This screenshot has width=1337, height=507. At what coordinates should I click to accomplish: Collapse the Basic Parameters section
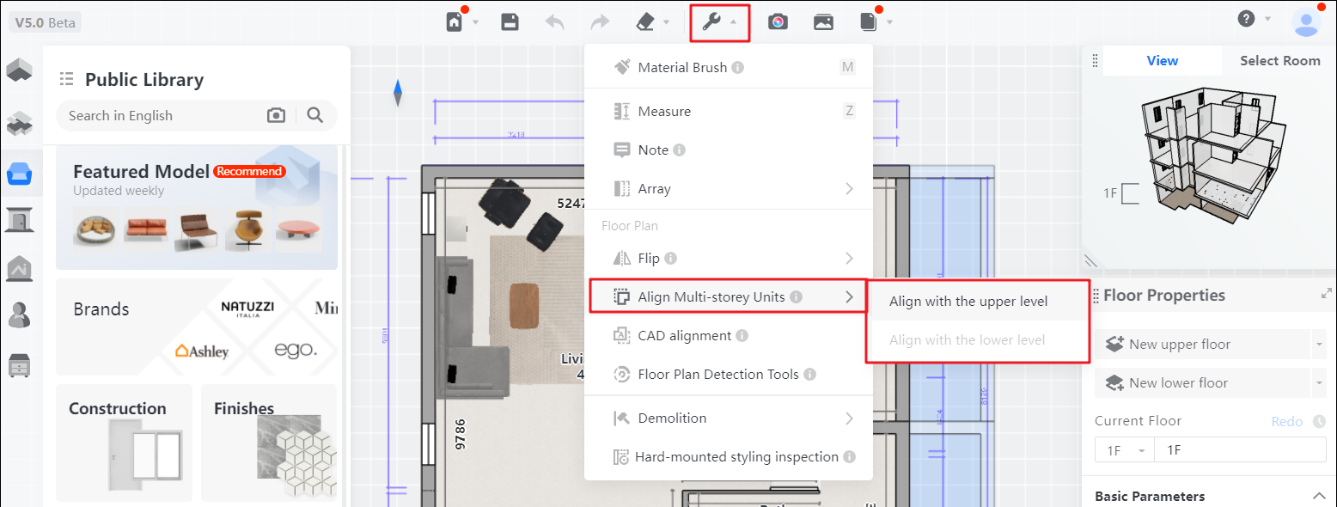(x=1319, y=496)
